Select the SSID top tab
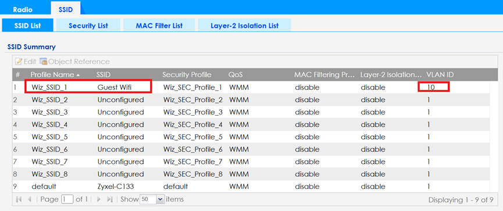The height and width of the screenshot is (211, 503). pyautogui.click(x=66, y=9)
